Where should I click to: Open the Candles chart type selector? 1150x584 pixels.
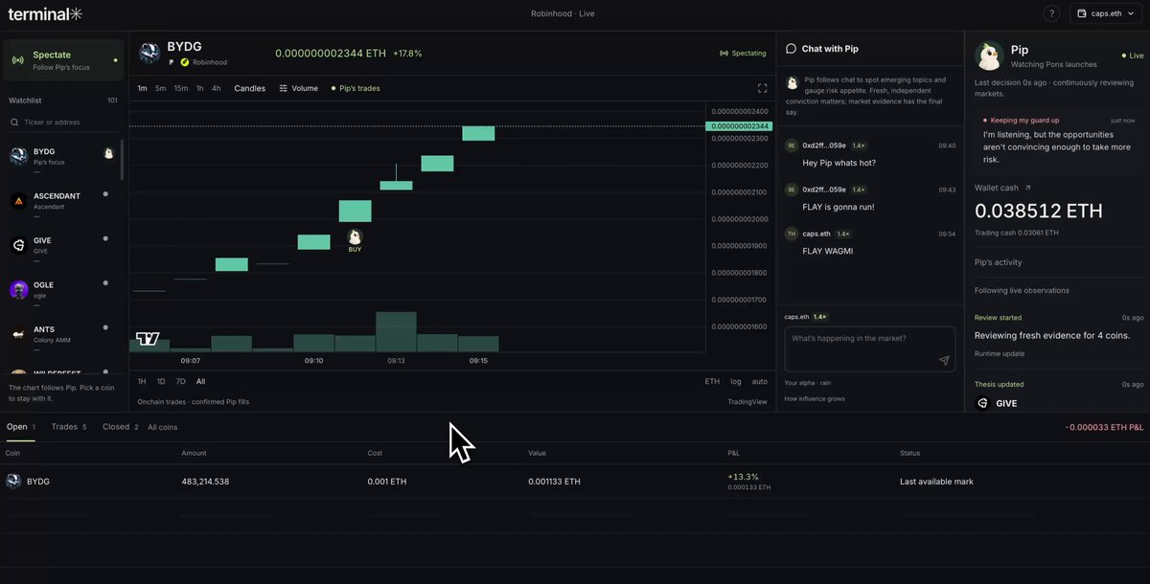click(x=250, y=88)
